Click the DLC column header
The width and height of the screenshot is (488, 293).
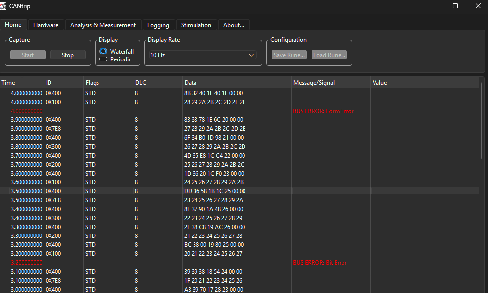click(158, 83)
